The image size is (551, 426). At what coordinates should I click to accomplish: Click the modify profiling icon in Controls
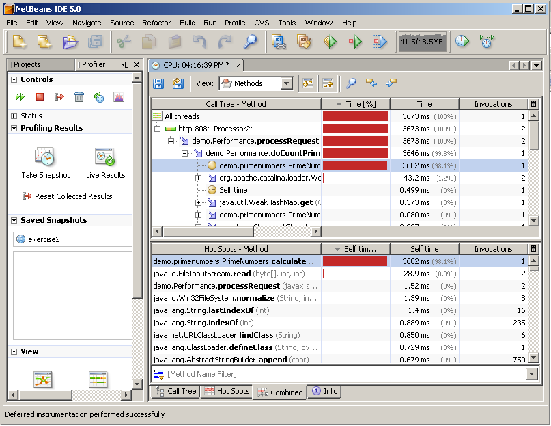click(99, 97)
